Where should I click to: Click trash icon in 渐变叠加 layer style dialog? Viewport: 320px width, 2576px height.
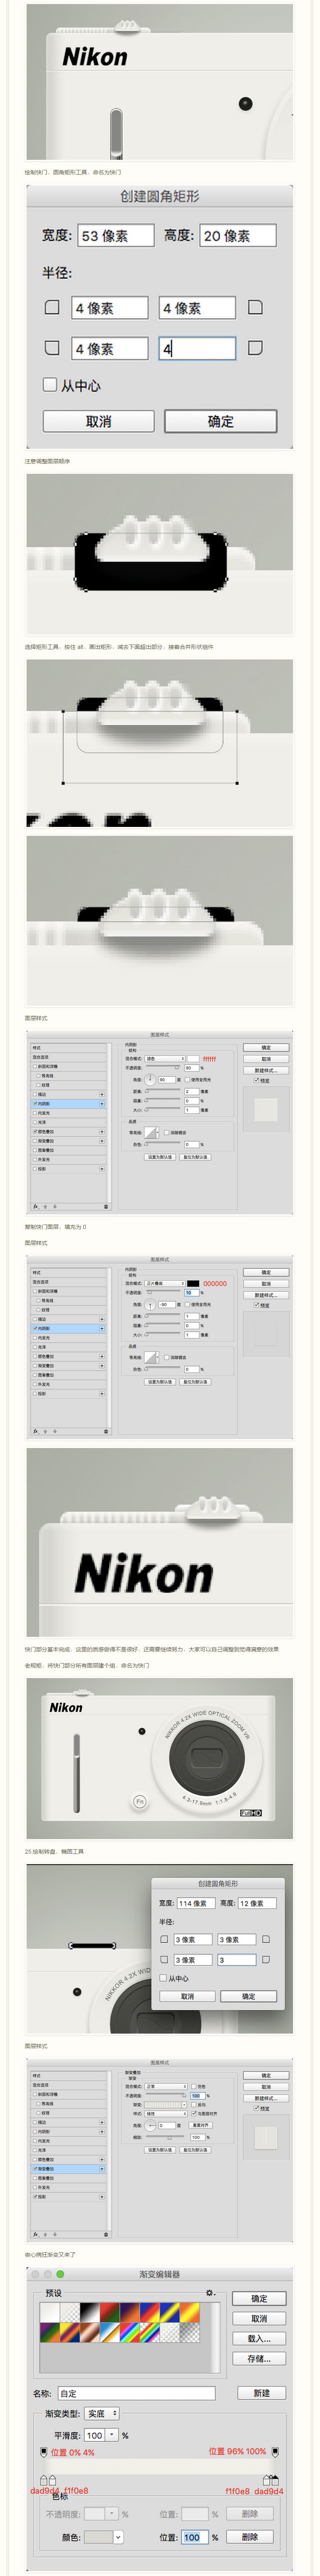tap(106, 2234)
